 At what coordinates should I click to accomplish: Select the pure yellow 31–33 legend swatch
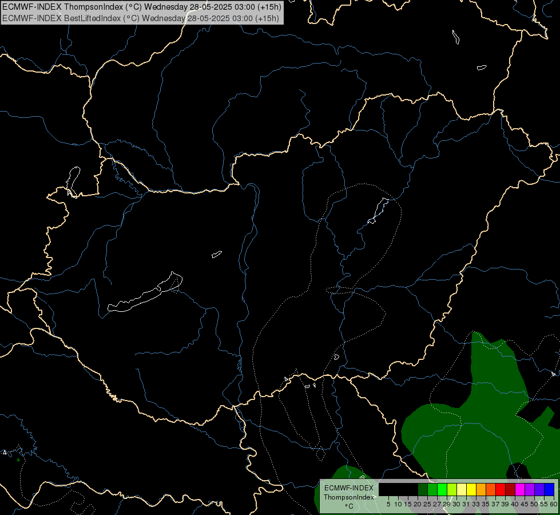(471, 489)
